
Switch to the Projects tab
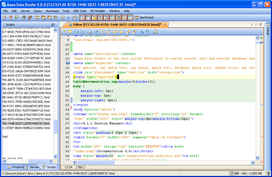tap(16, 167)
